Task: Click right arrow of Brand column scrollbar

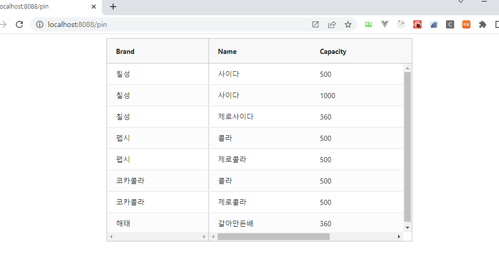Action: click(x=204, y=236)
